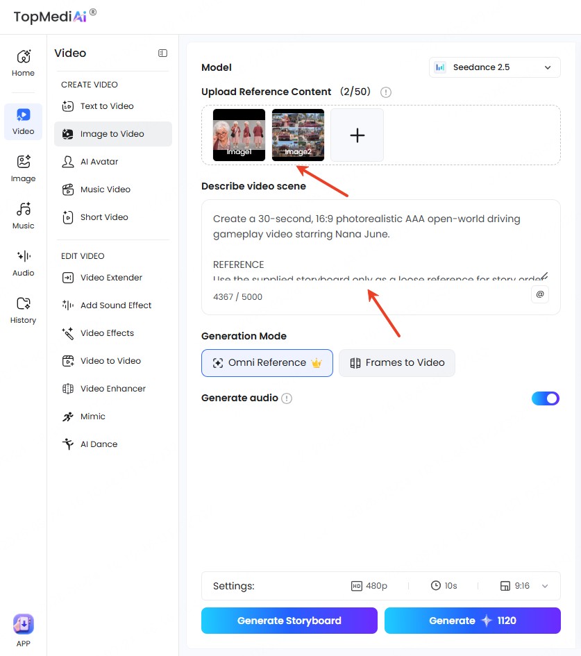
Task: Select the Video section icon
Action: [23, 121]
